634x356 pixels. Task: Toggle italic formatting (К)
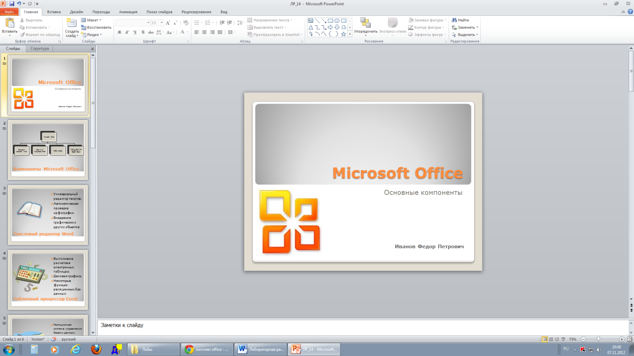(x=127, y=32)
